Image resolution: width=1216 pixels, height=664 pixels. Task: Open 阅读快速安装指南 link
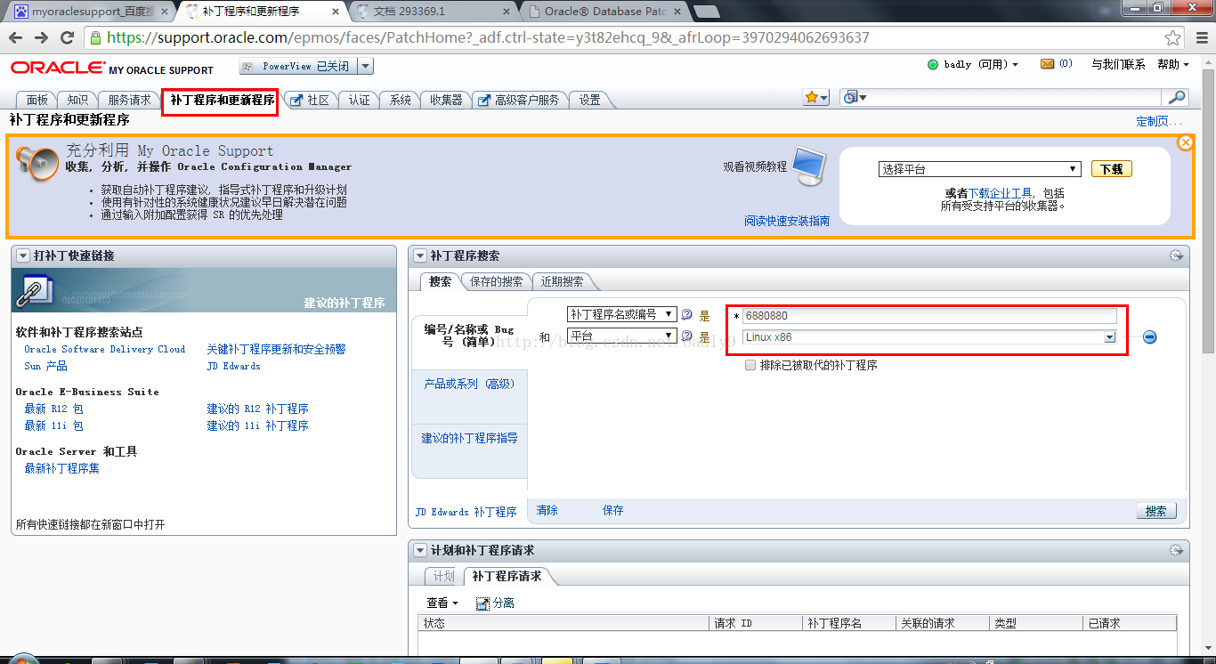[787, 221]
